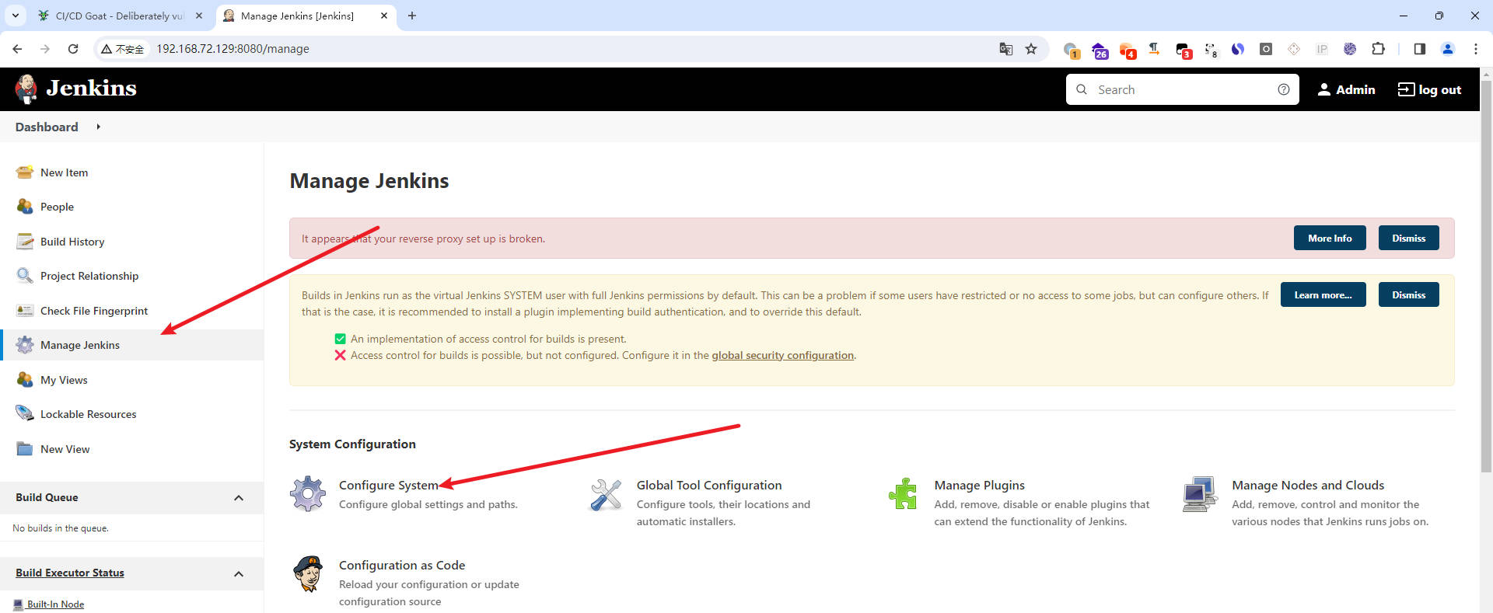Screen dimensions: 1493x613
Task: Open New Item from the sidebar
Action: pos(64,172)
